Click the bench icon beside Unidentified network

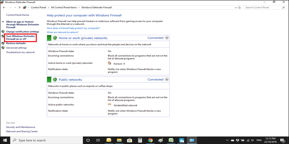click(x=109, y=105)
